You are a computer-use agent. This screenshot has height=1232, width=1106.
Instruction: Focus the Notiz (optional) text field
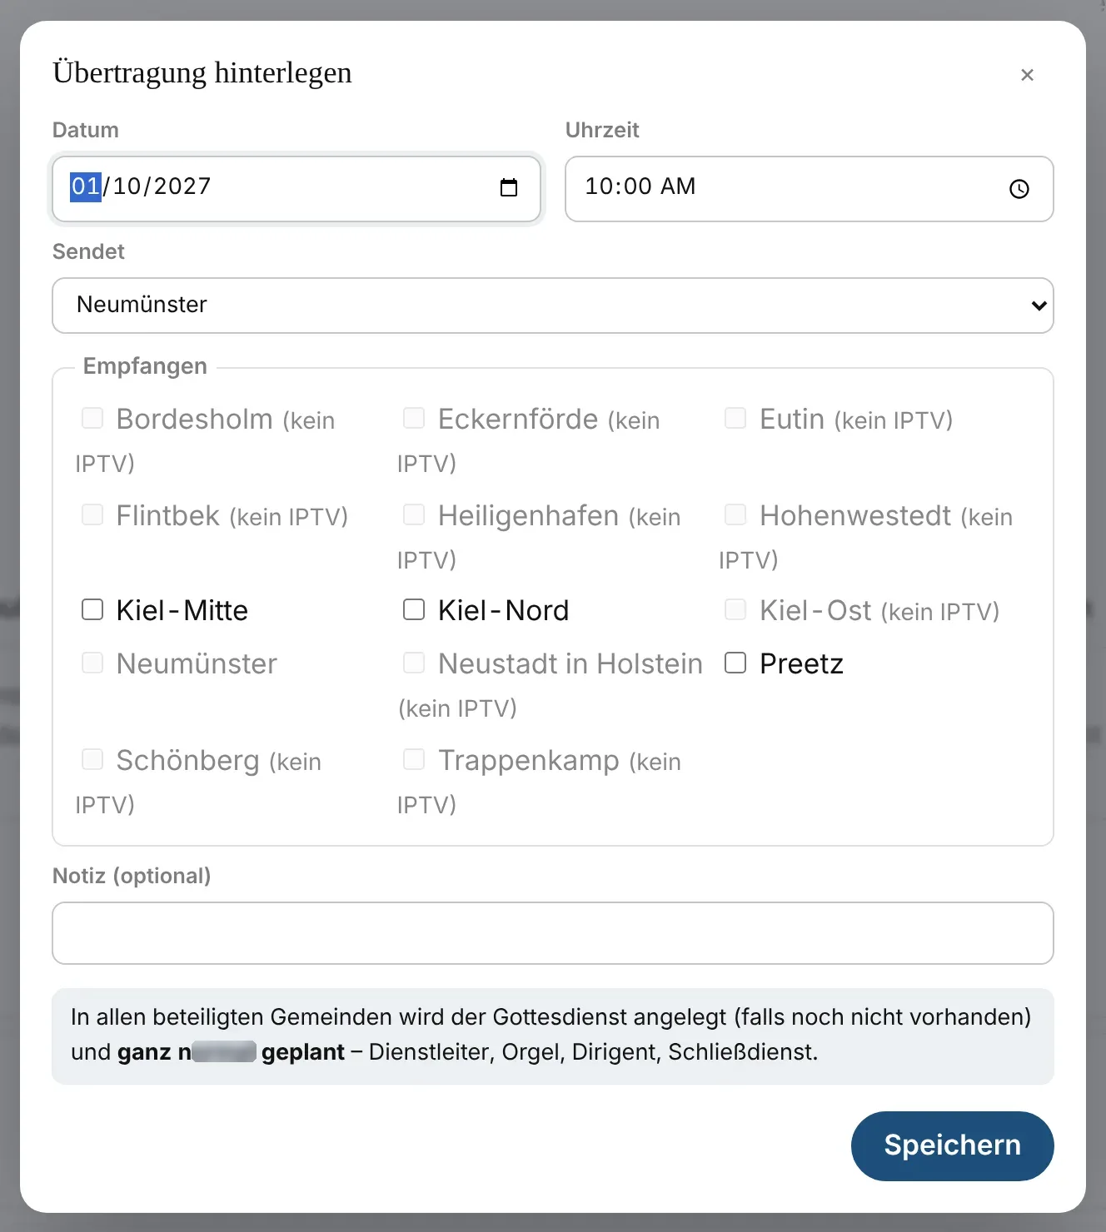coord(553,933)
